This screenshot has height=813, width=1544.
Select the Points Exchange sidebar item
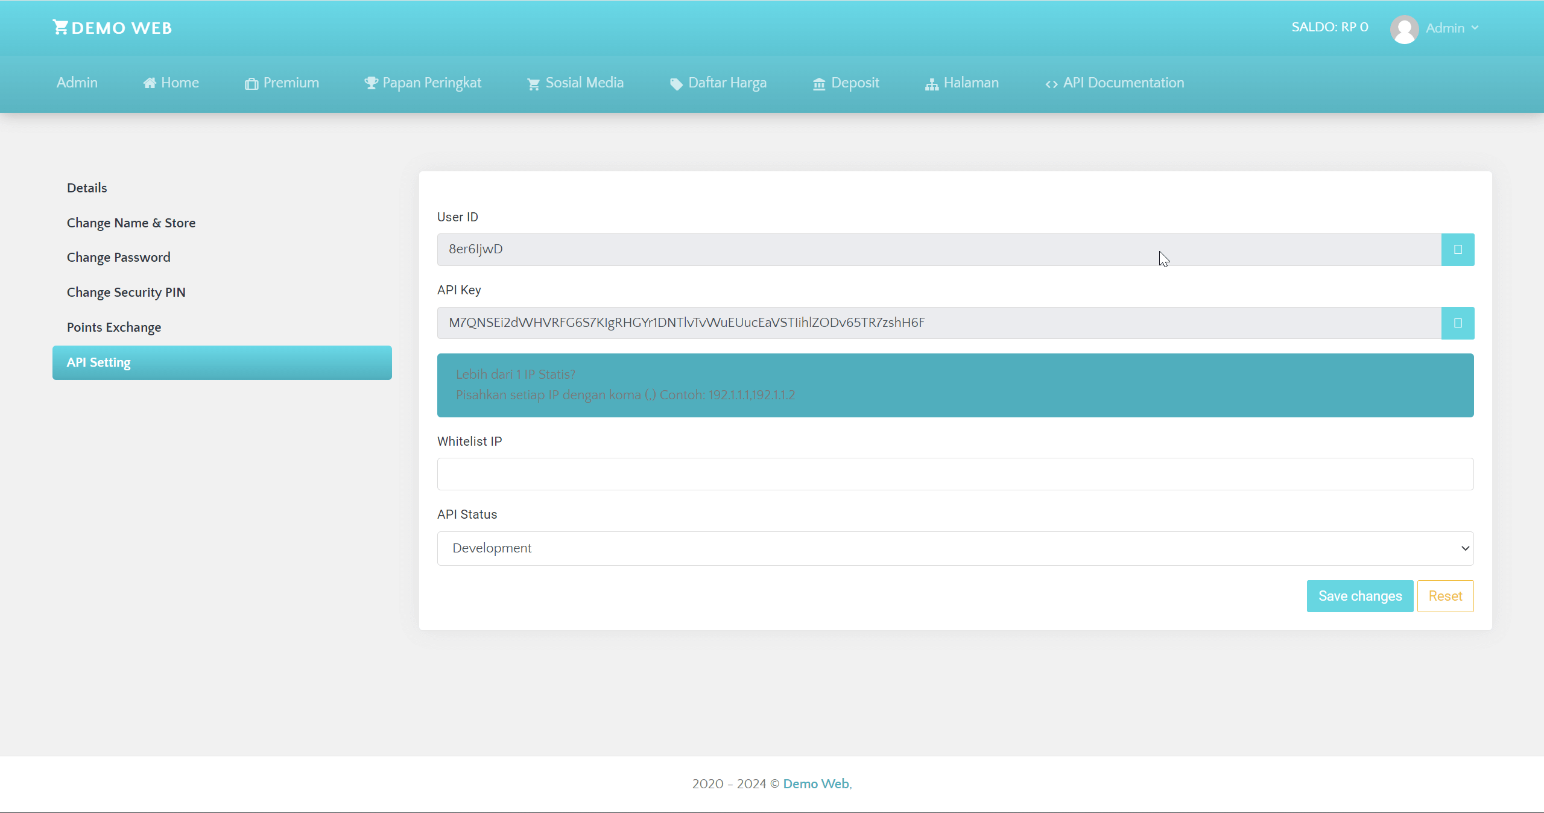pos(115,327)
